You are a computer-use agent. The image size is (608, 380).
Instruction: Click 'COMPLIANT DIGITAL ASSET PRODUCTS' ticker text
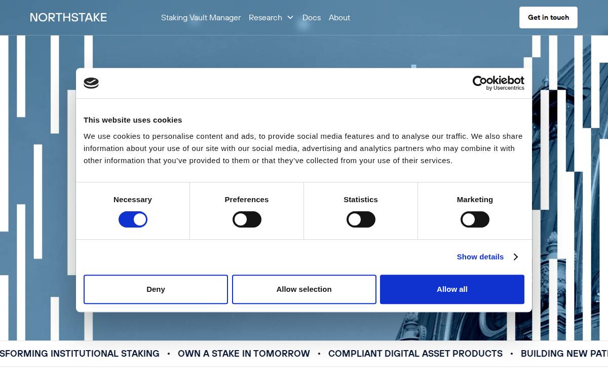pos(415,354)
